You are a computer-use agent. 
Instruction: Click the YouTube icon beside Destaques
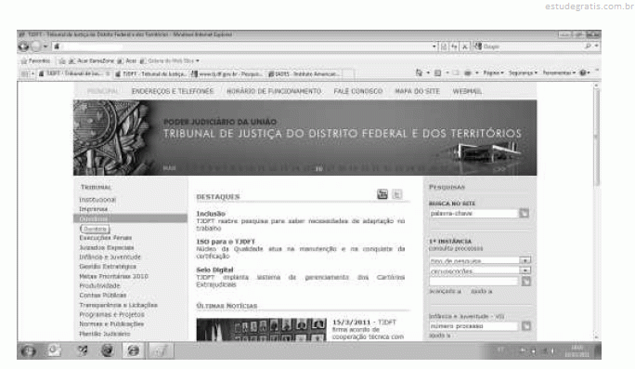click(x=382, y=194)
